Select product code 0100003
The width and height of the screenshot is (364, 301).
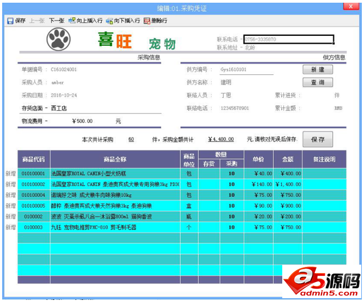tap(33, 227)
